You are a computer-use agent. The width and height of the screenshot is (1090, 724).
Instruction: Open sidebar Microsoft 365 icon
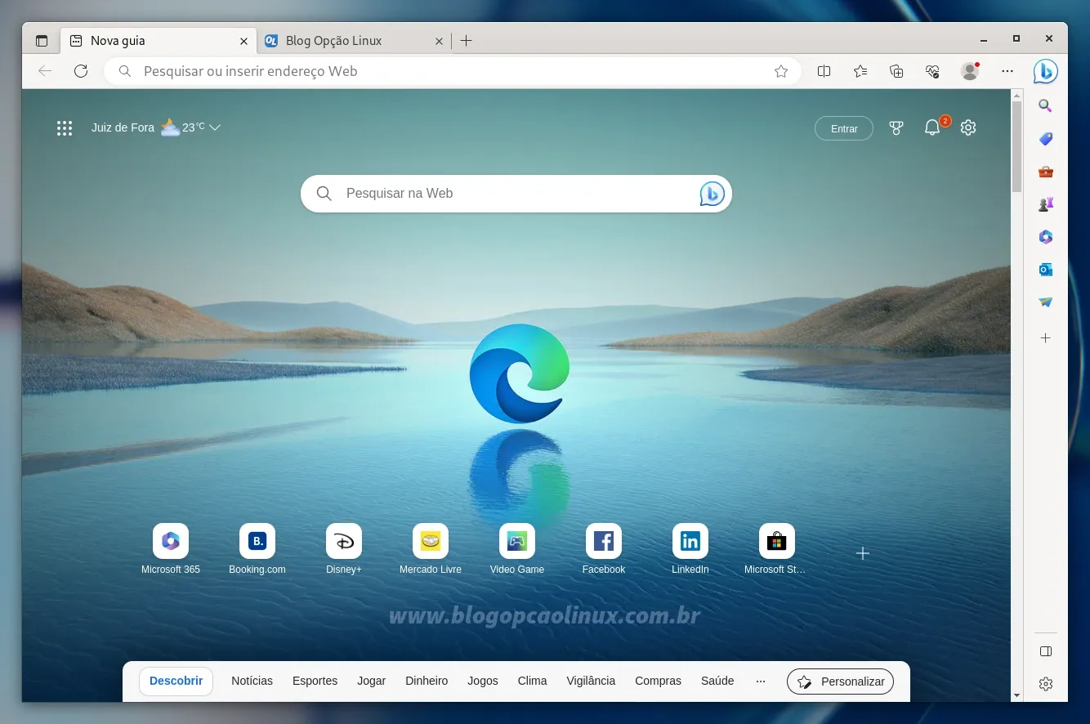pos(1045,237)
